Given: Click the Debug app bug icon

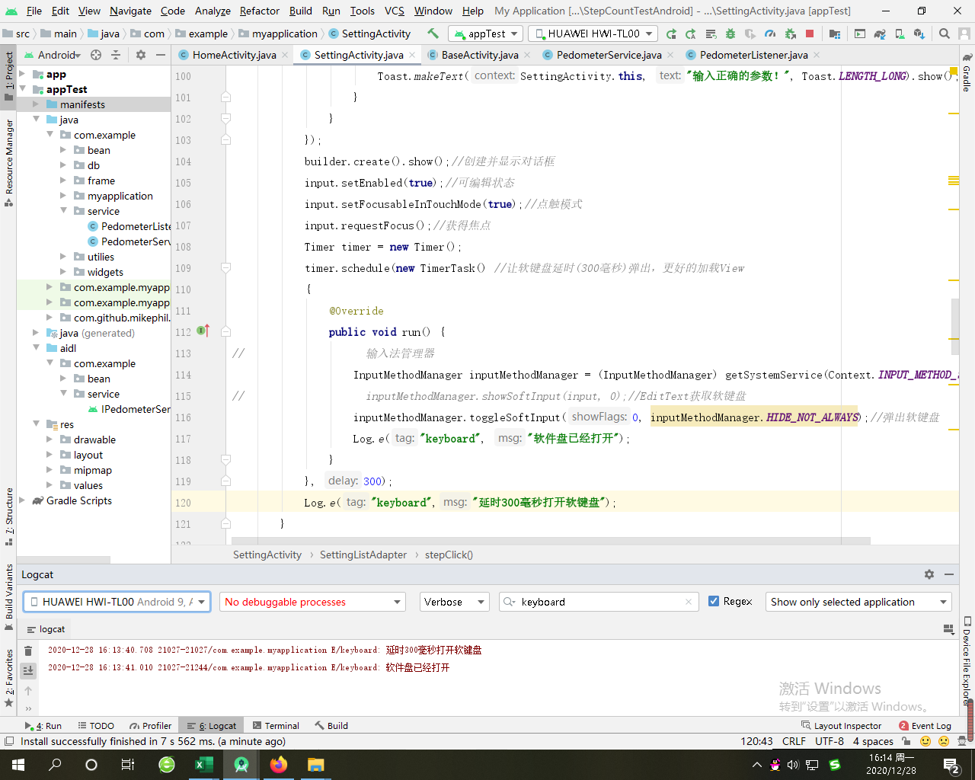Looking at the screenshot, I should point(730,34).
